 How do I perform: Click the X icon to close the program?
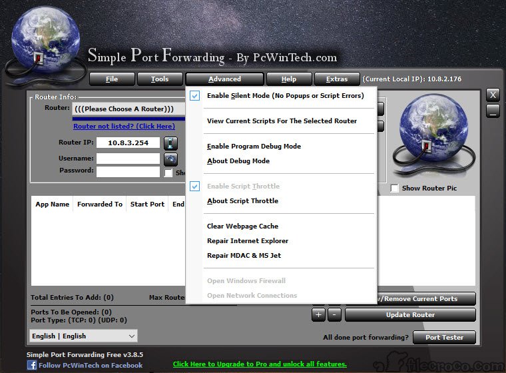(493, 95)
